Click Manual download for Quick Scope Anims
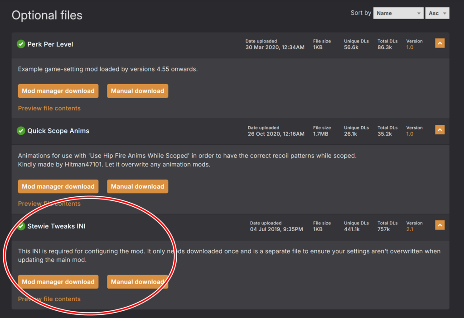464x318 pixels. (x=137, y=186)
